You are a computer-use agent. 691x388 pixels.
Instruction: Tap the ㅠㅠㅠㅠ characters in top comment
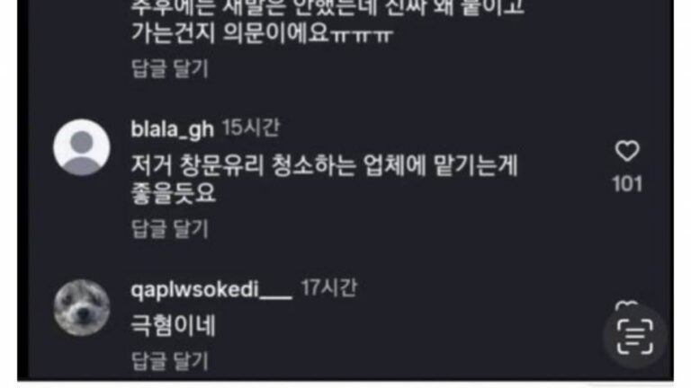(x=361, y=35)
